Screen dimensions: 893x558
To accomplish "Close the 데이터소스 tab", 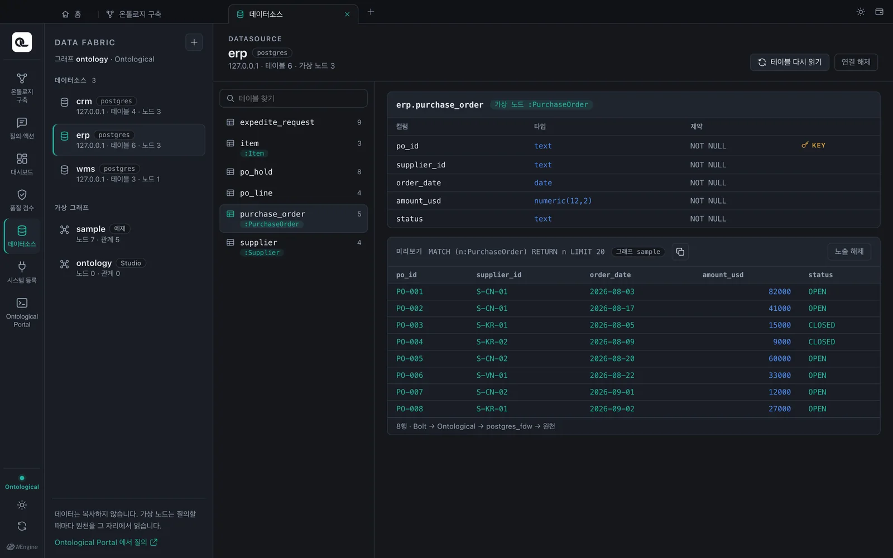I will (347, 15).
